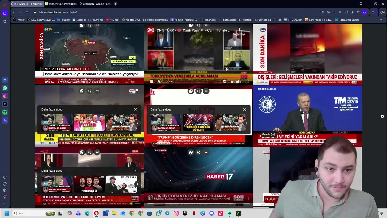This screenshot has width=387, height=218.
Task: Click the sparkle icon on Halk TV tile
Action: click(198, 91)
